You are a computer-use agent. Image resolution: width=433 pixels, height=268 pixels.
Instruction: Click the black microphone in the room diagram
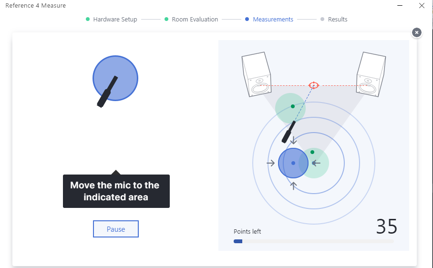pyautogui.click(x=289, y=132)
